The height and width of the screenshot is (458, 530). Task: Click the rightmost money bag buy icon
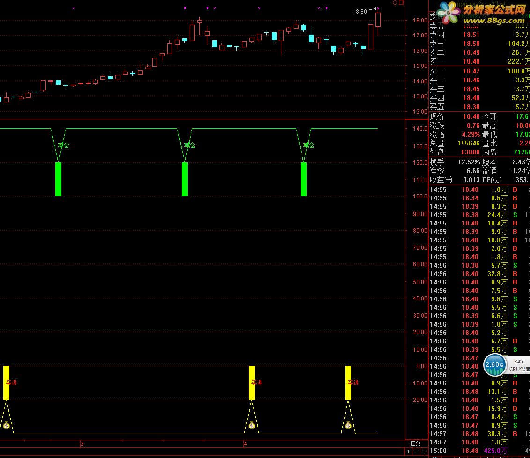[348, 425]
